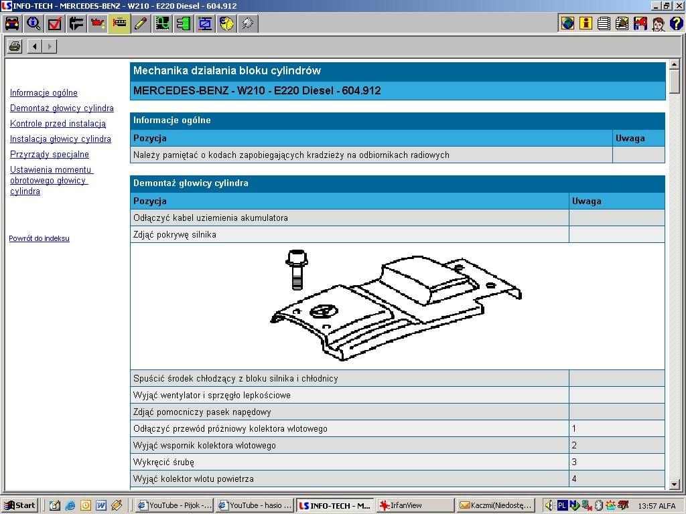
Task: Select row 'Zdjąć pokrywę silnika'
Action: coord(397,235)
